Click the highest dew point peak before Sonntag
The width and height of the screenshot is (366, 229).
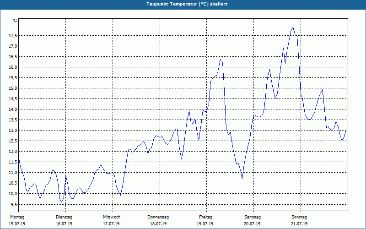(x=293, y=27)
